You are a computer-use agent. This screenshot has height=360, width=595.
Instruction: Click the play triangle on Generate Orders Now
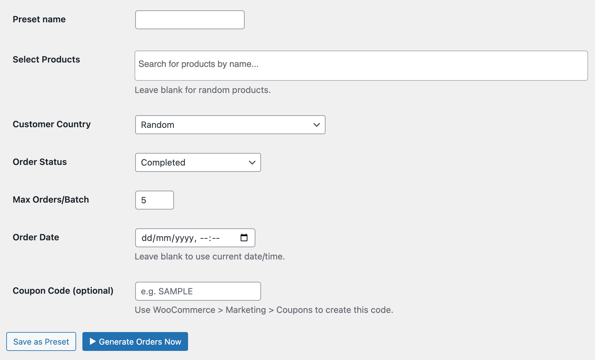[92, 341]
